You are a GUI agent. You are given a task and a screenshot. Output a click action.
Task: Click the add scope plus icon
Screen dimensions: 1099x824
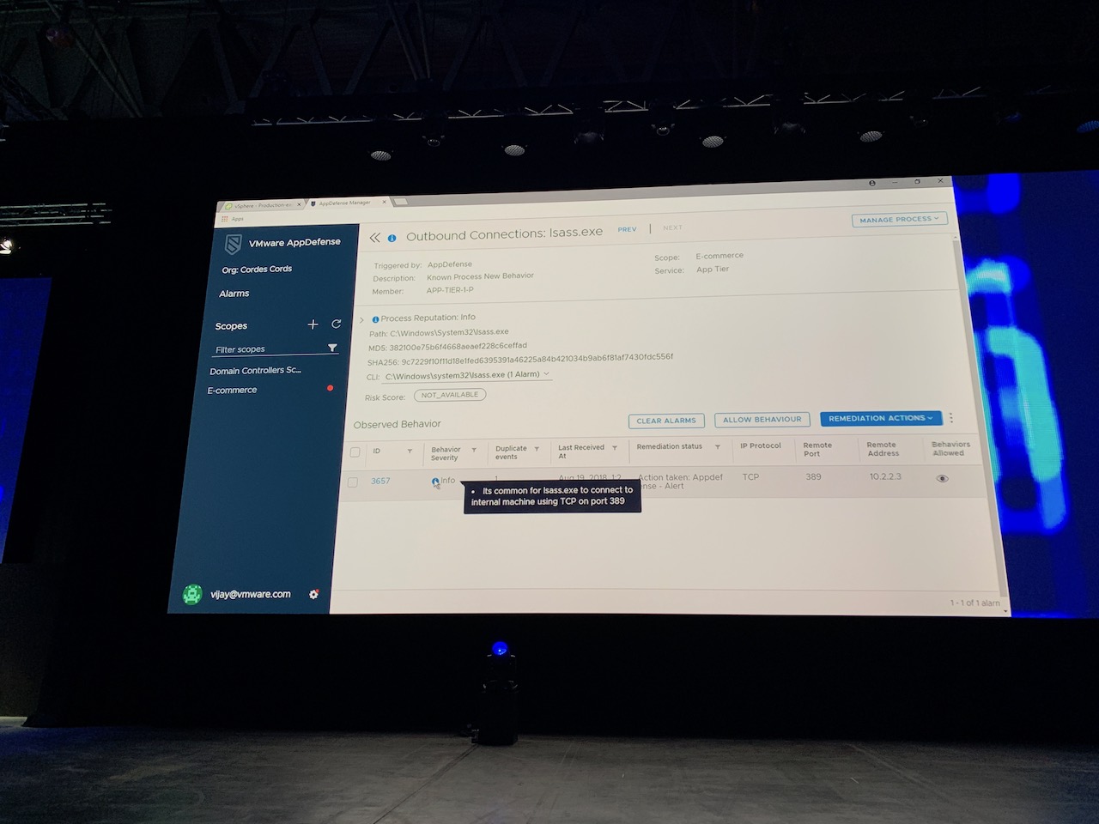[x=313, y=324]
